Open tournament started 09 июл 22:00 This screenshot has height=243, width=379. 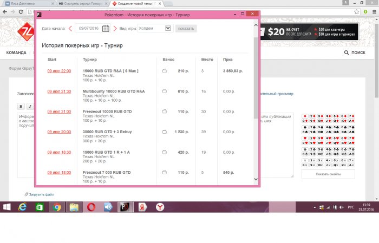(59, 71)
